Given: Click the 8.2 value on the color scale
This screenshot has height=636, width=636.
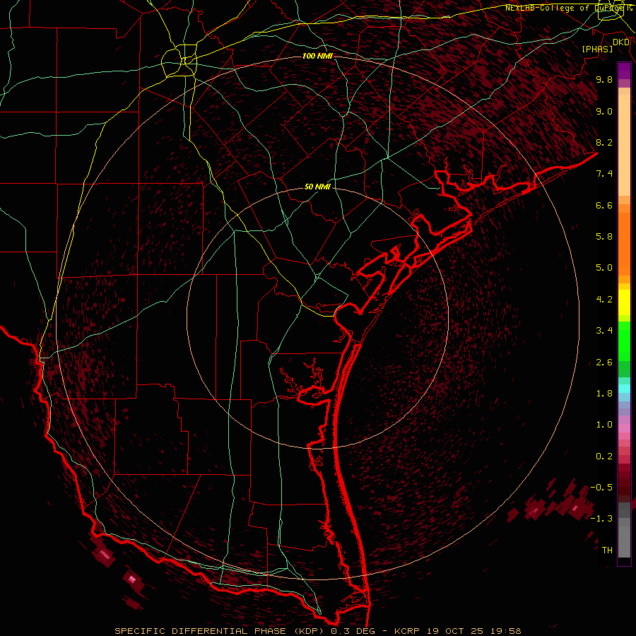Looking at the screenshot, I should tap(604, 142).
